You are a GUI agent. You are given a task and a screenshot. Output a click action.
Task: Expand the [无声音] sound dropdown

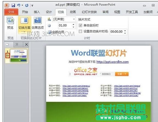(x=74, y=19)
